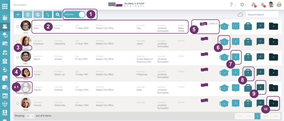
Task: Click the cloud icon beside Keyword Search
Action: [x=240, y=14]
